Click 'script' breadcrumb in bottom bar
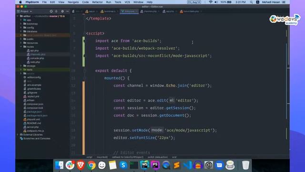 coord(89,157)
